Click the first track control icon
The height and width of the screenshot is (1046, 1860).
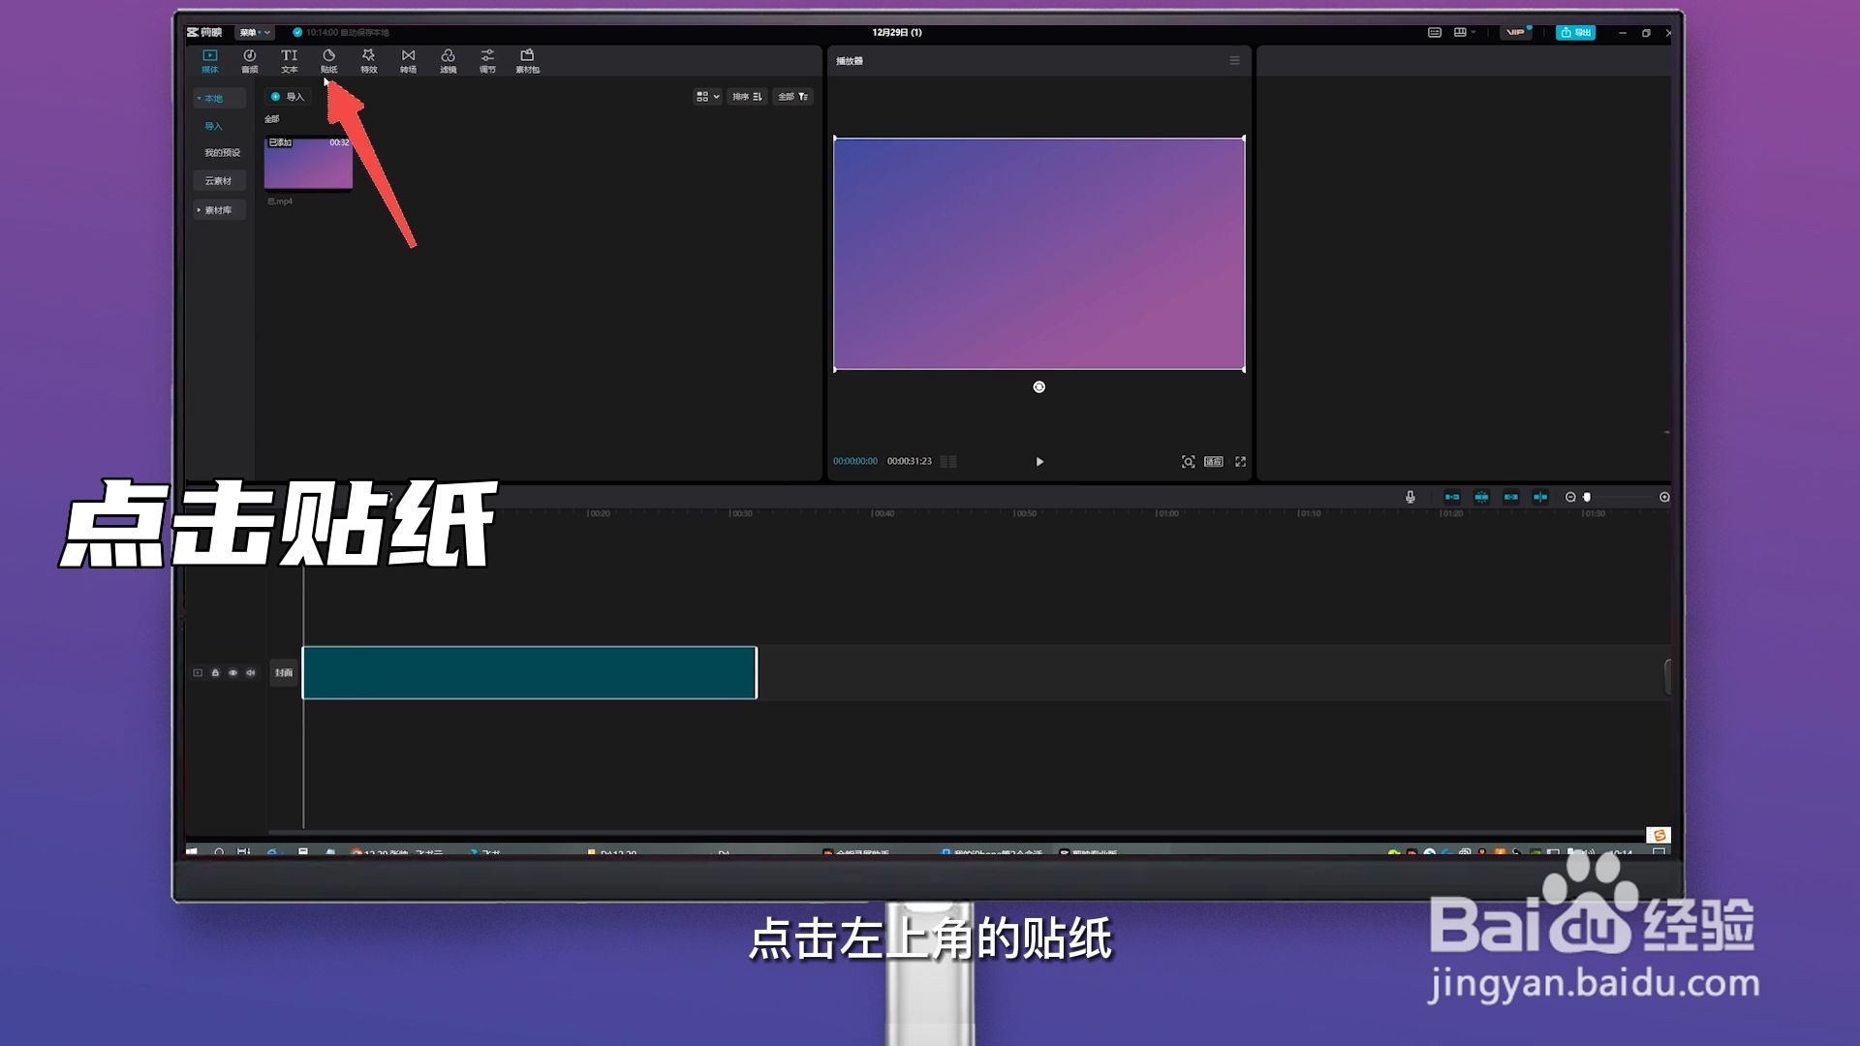[x=198, y=672]
